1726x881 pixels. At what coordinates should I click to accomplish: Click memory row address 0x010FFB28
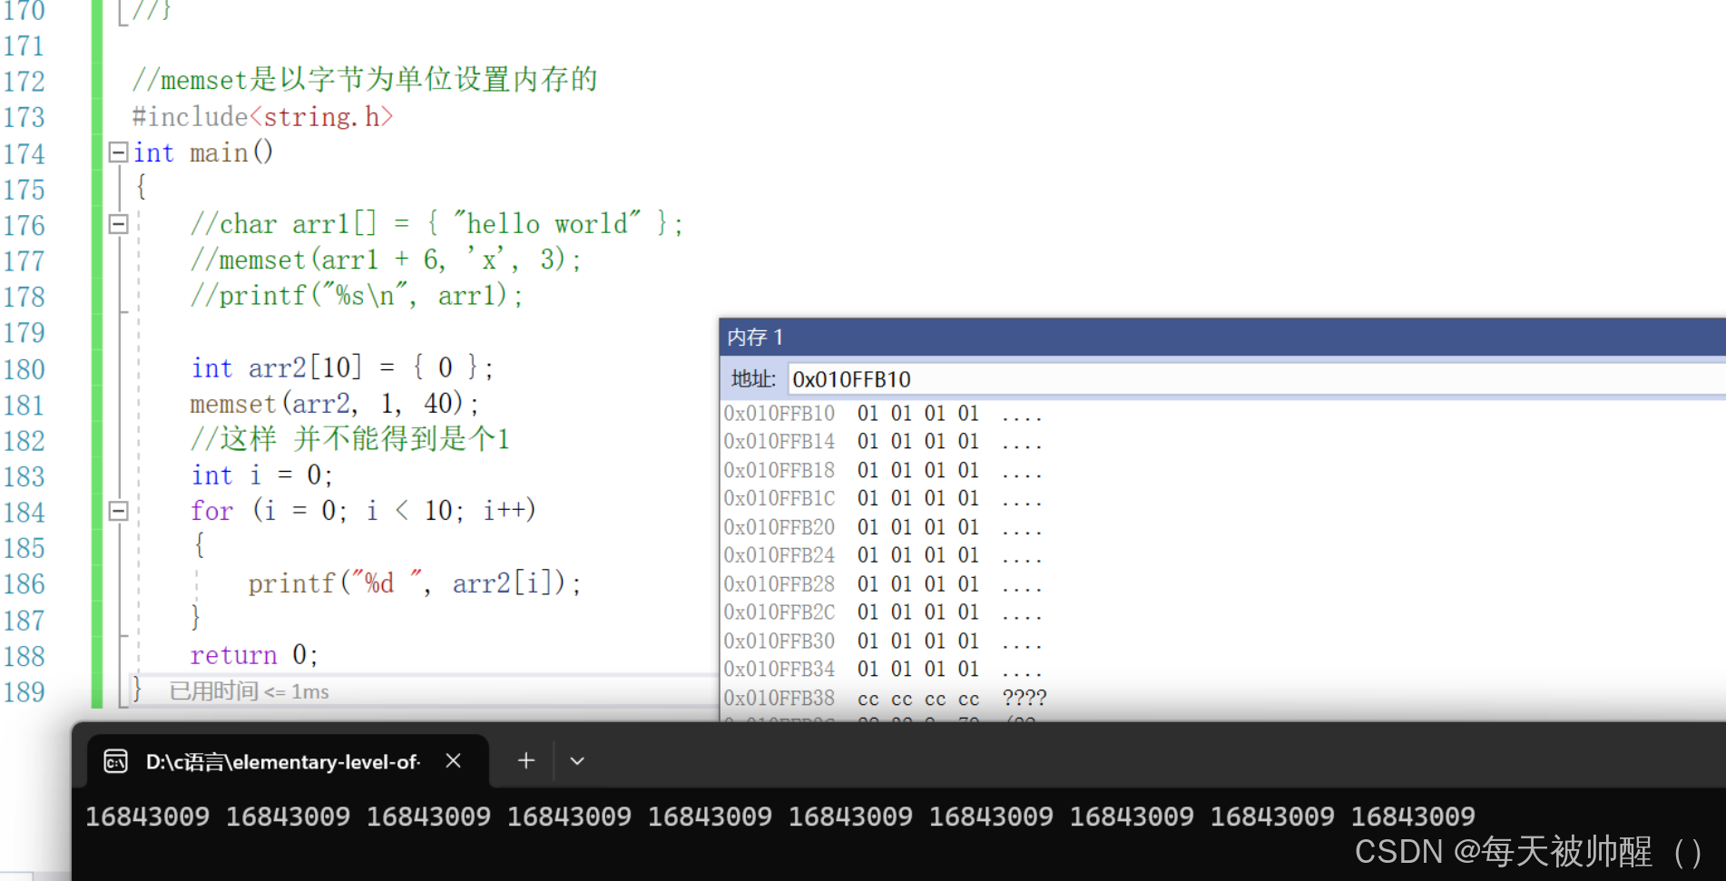[779, 584]
